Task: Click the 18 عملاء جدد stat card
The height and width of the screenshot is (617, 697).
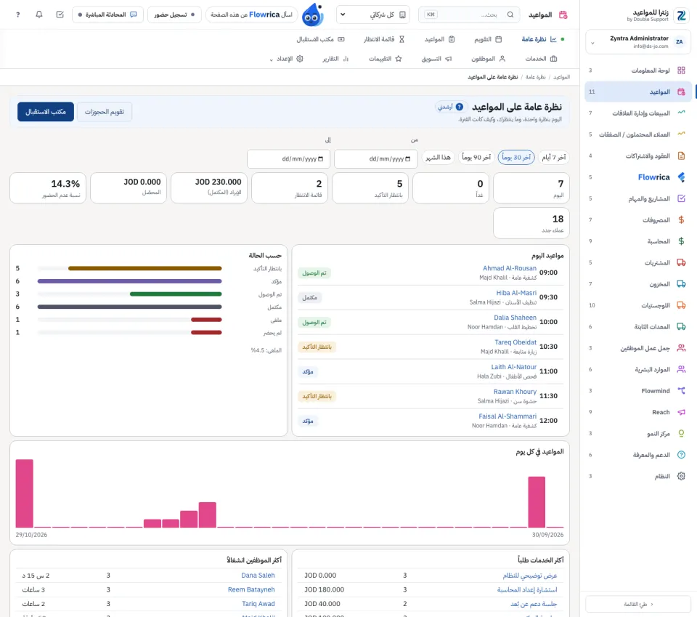Action: [531, 223]
